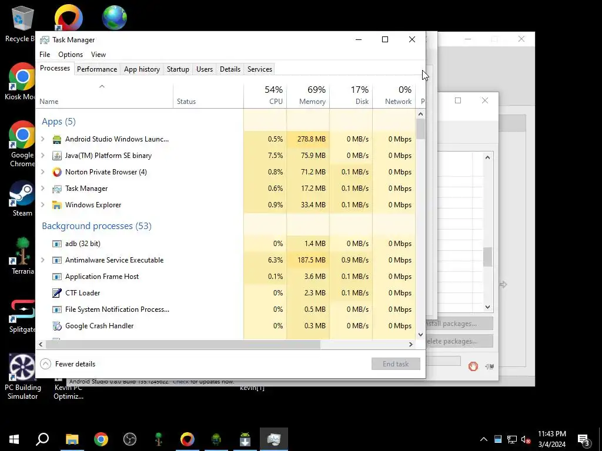This screenshot has height=451, width=602.
Task: Click the taskbar clock showing 11:43 PM
Action: pyautogui.click(x=551, y=439)
